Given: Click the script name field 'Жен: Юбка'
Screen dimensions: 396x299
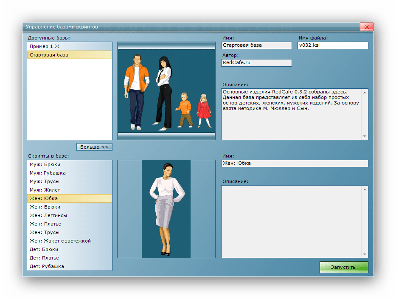Looking at the screenshot, I should (x=294, y=164).
